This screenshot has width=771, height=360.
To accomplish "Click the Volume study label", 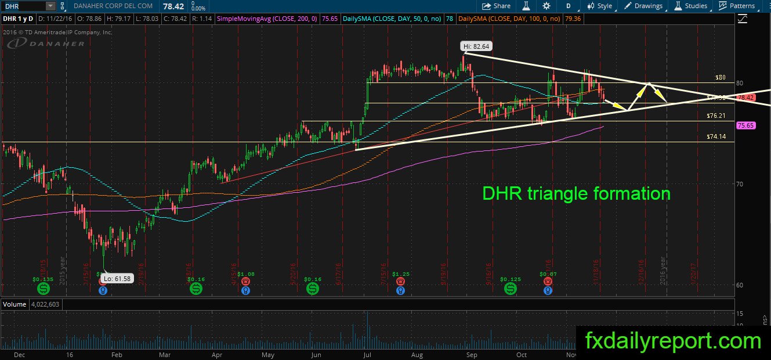I will click(x=15, y=304).
